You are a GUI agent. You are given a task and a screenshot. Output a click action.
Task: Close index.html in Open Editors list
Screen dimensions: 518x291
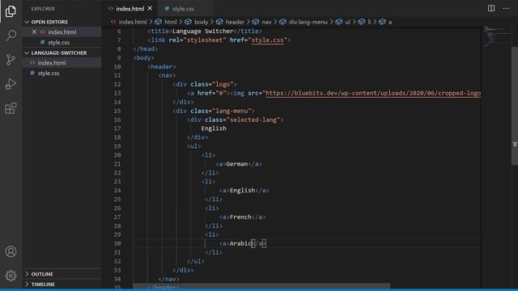pyautogui.click(x=34, y=32)
